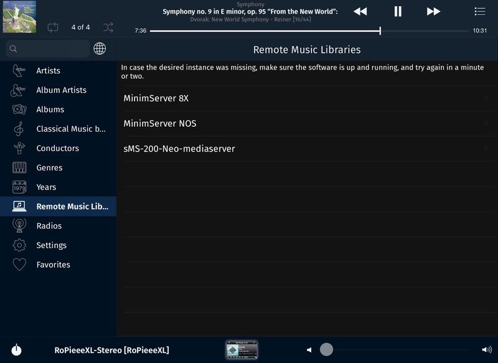Open the MinimServer NOS library chevron

[486, 124]
